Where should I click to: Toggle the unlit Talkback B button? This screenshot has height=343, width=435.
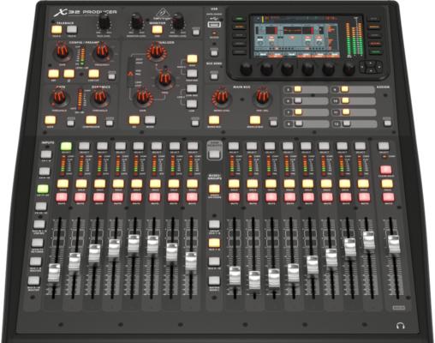click(x=72, y=30)
